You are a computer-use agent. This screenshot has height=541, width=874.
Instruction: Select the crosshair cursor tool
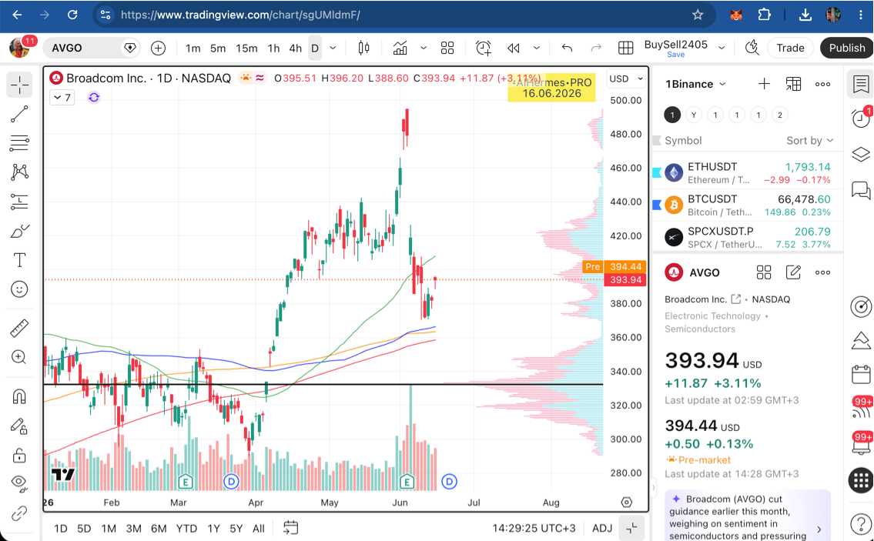(x=19, y=85)
